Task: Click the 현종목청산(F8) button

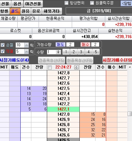Action: point(80,60)
